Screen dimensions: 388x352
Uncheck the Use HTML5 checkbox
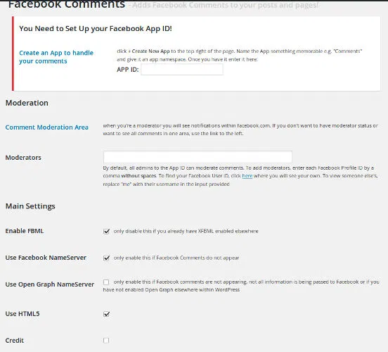click(x=106, y=314)
